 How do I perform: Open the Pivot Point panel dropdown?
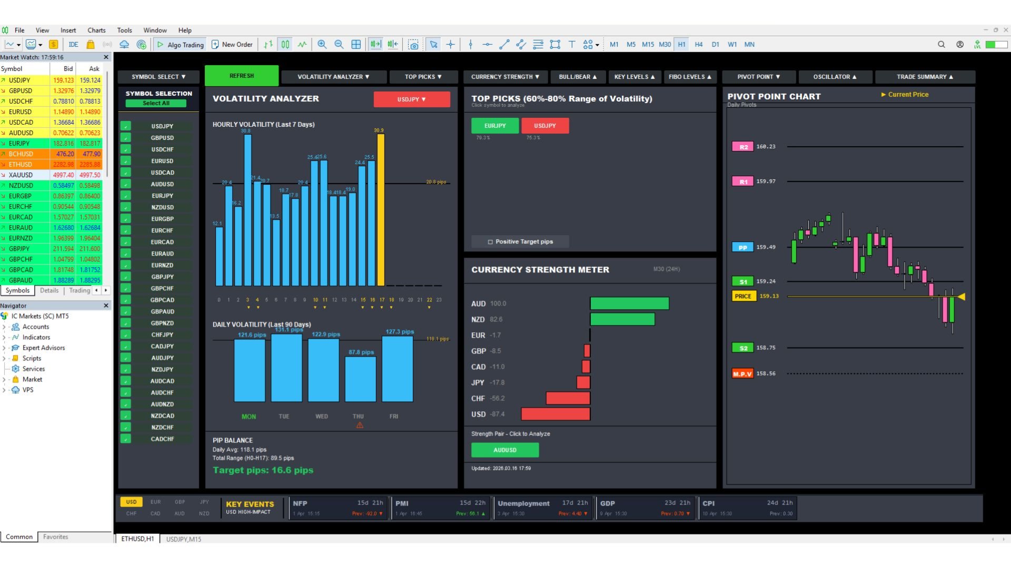pyautogui.click(x=758, y=77)
